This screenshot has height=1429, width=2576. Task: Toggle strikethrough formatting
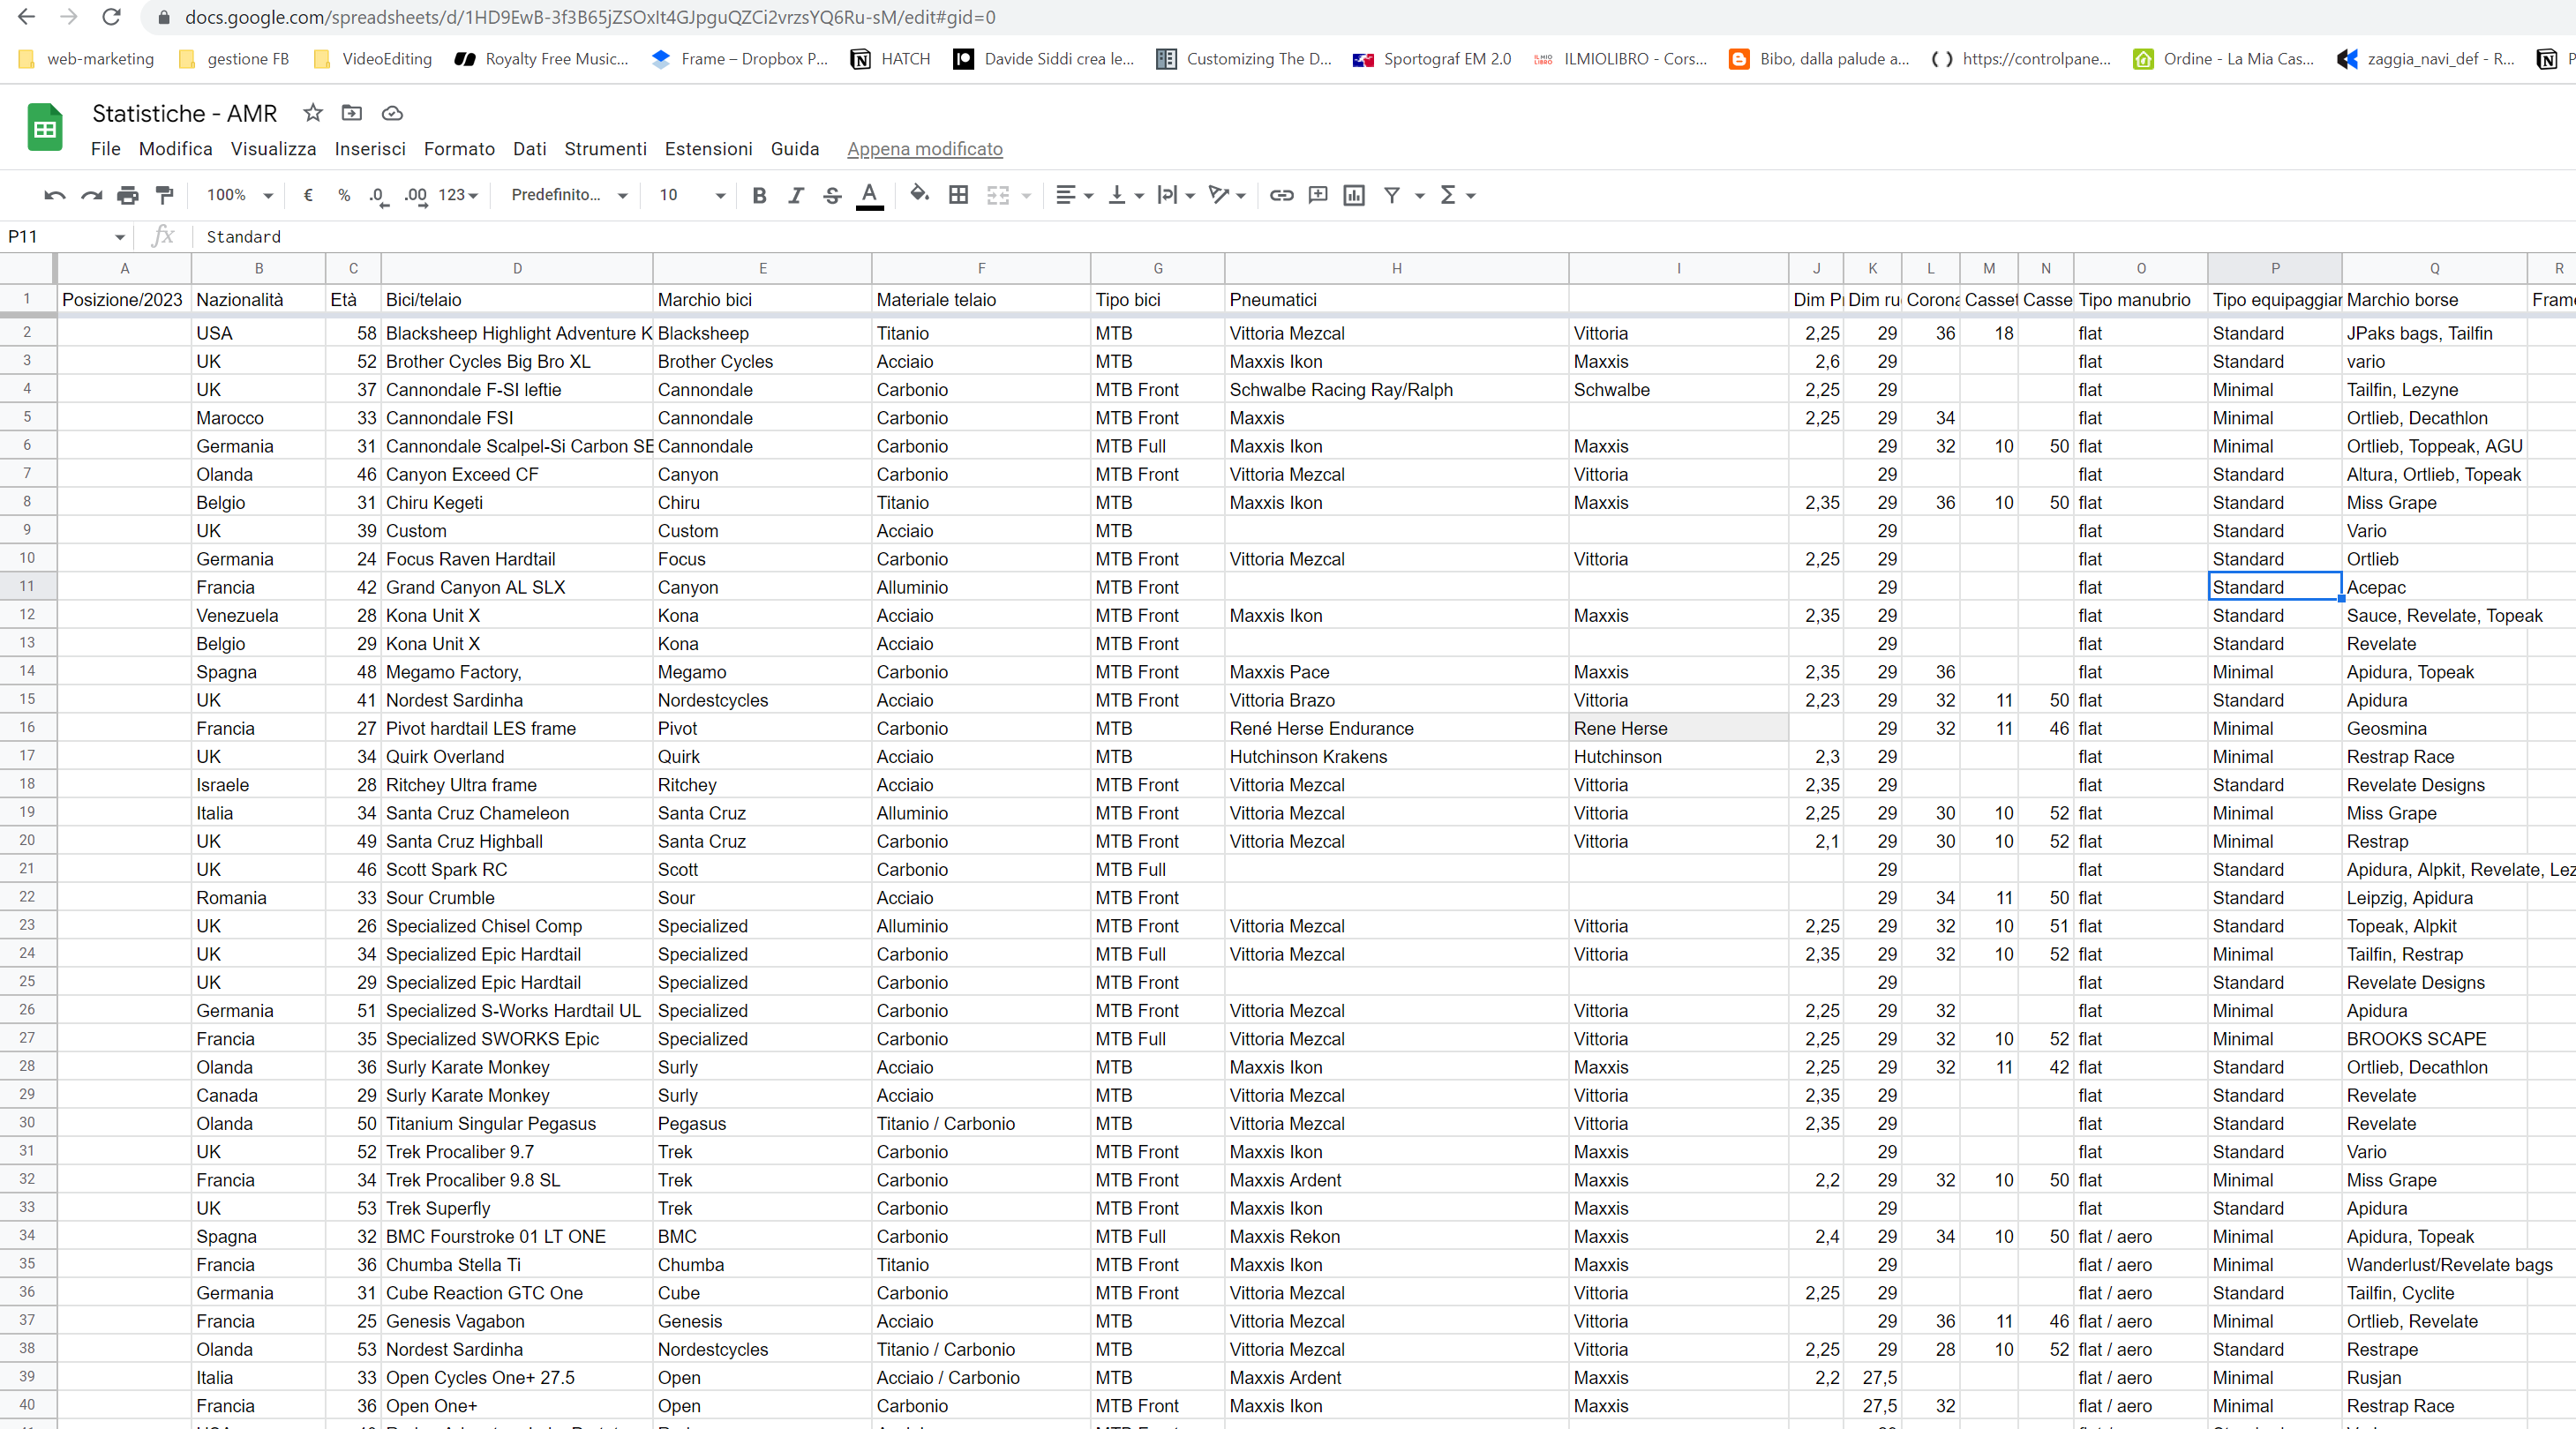point(832,196)
